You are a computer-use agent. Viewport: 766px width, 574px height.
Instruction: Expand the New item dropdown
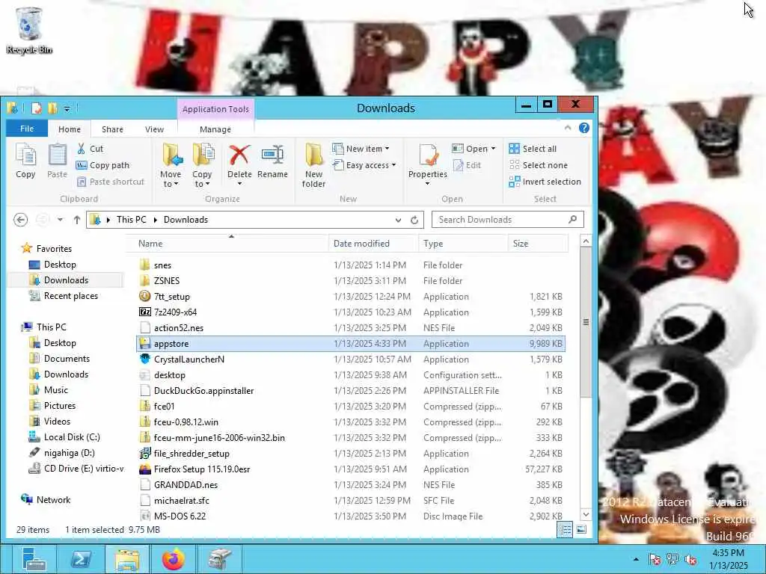[387, 149]
